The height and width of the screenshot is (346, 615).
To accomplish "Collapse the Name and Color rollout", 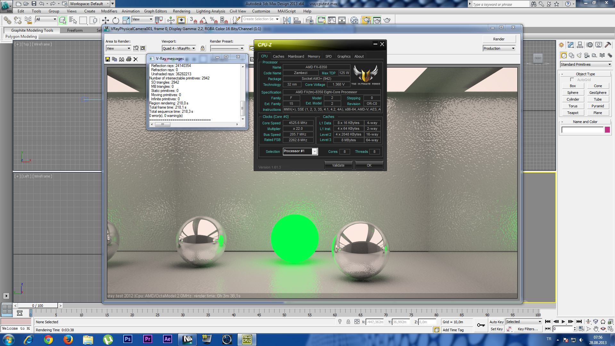I will coord(585,122).
